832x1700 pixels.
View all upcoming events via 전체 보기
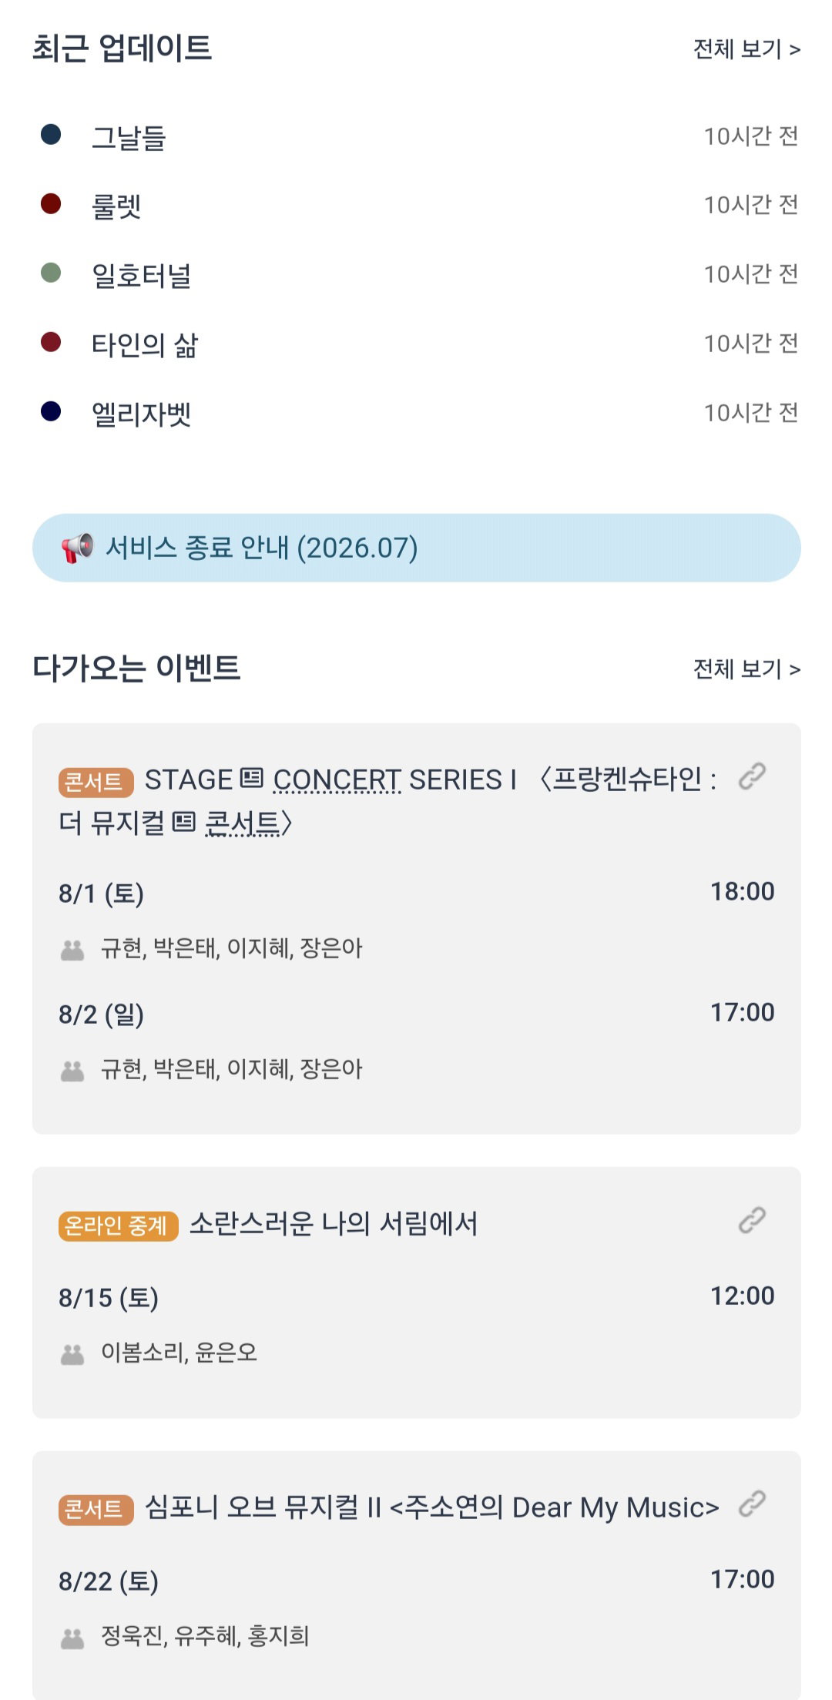click(x=746, y=669)
